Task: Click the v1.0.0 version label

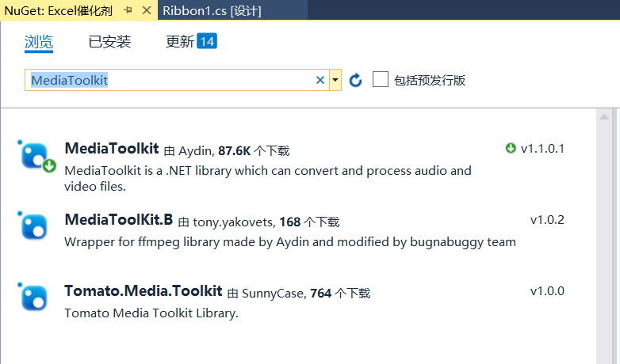Action: [x=547, y=291]
